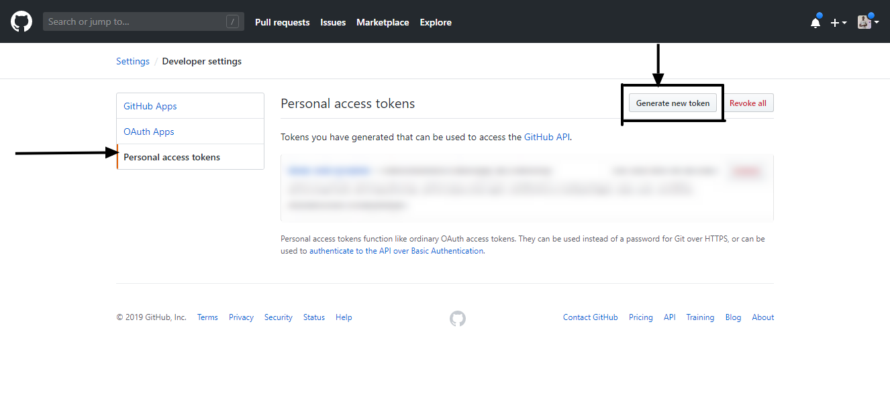Click the Settings breadcrumb link

click(133, 61)
